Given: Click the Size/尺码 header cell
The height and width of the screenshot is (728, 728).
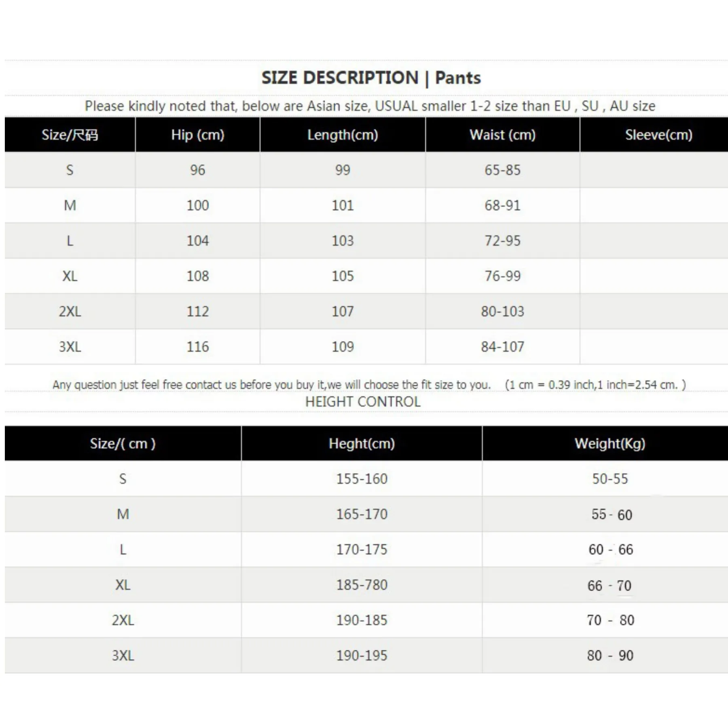Looking at the screenshot, I should [x=70, y=135].
